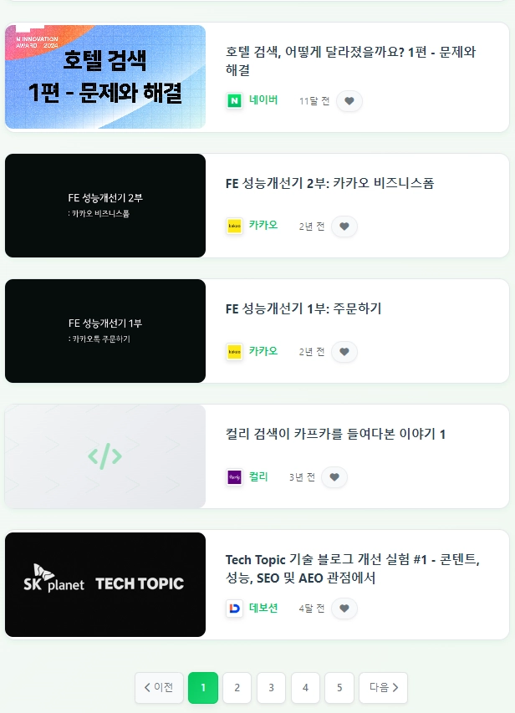Heart the Tech Topic 블로그 개선 post
Image resolution: width=515 pixels, height=713 pixels.
(x=344, y=609)
